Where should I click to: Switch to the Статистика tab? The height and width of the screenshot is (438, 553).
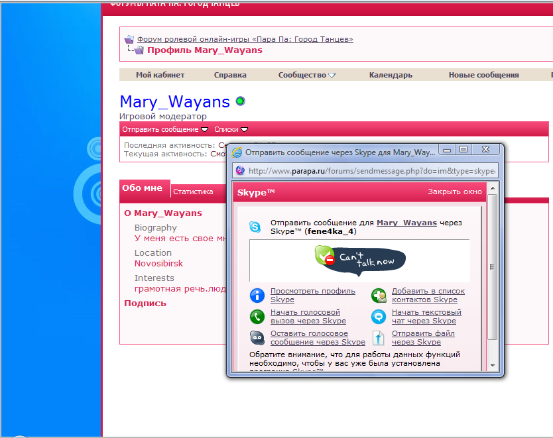193,192
